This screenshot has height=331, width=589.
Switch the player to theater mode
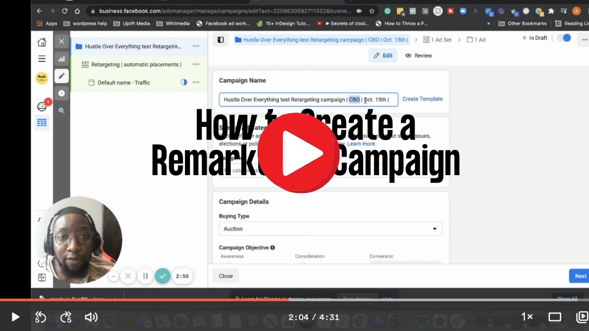[x=555, y=317]
